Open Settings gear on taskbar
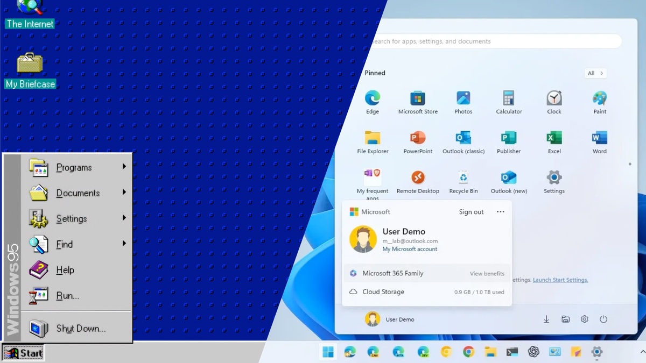Viewport: 646px width, 363px height. [596, 352]
